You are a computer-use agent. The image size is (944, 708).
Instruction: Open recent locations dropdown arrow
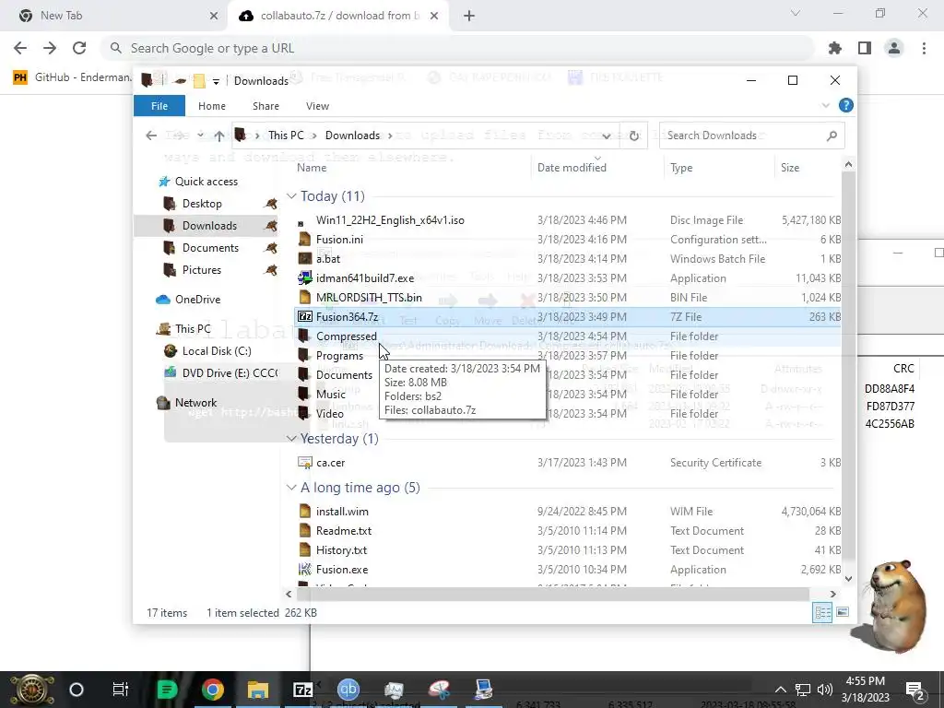200,136
